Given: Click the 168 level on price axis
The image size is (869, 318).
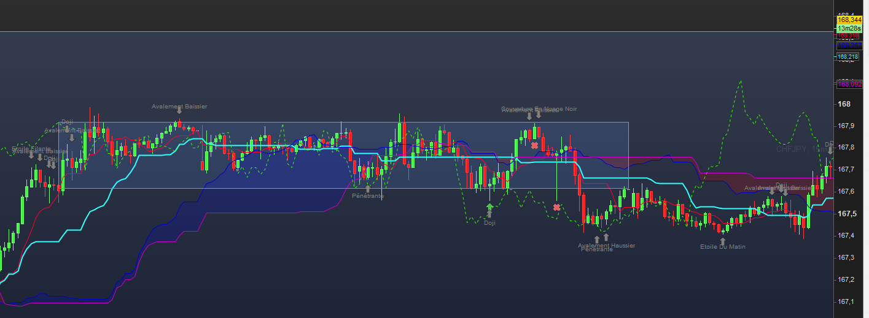Looking at the screenshot, I should click(844, 104).
